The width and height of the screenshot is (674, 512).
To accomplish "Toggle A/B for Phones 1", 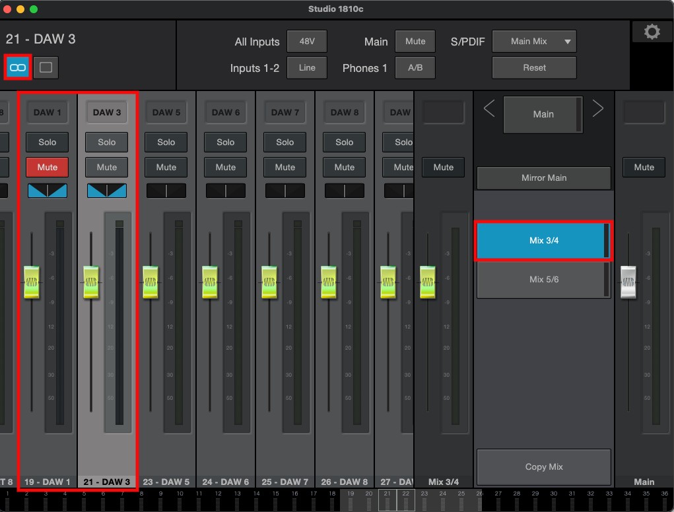I will click(x=415, y=68).
